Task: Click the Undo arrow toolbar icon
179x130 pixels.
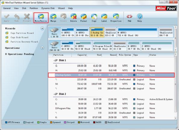Action: tap(17, 17)
